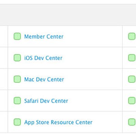136x136 pixels.
Task: Click the green status icon beside App Store Resource Center
Action: point(17,122)
